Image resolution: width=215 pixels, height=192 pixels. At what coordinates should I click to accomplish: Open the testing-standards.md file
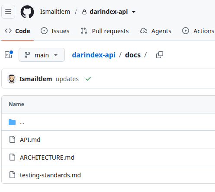pos(50,175)
